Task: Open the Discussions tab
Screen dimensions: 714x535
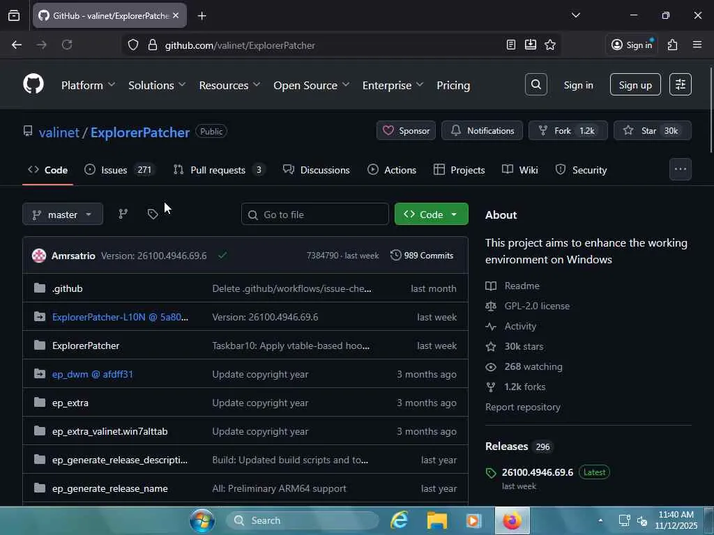Action: [x=317, y=170]
